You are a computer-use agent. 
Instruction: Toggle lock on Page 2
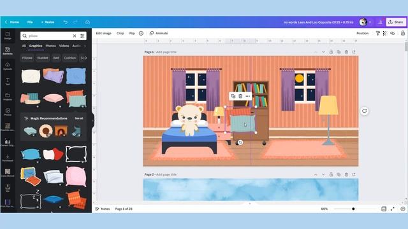click(331, 174)
